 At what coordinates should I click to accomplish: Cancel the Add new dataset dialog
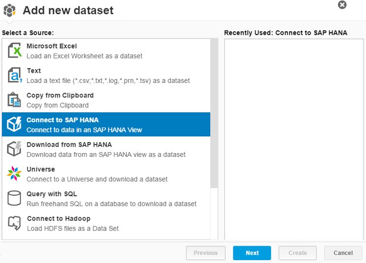coord(343,253)
